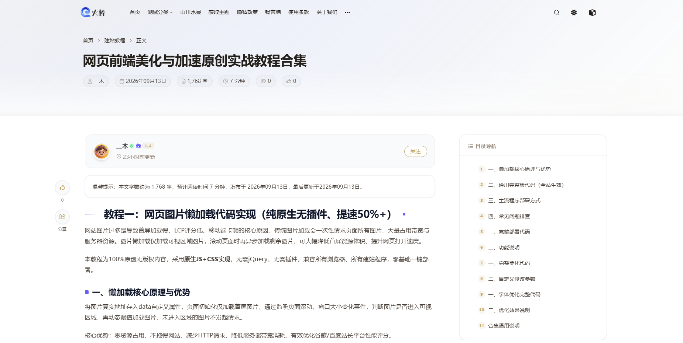This screenshot has height=343, width=683.
Task: Open 山川水景 menu item
Action: click(191, 13)
